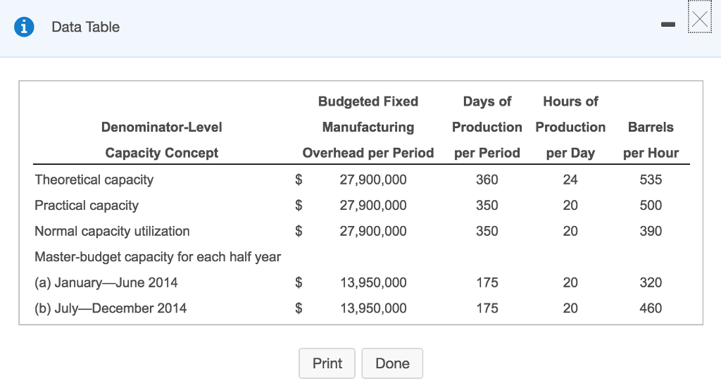Viewport: 721px width, 388px height.
Task: Select the (b) July—December 2014 row label
Action: 111,308
